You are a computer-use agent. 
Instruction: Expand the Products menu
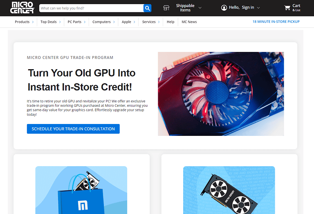24,22
